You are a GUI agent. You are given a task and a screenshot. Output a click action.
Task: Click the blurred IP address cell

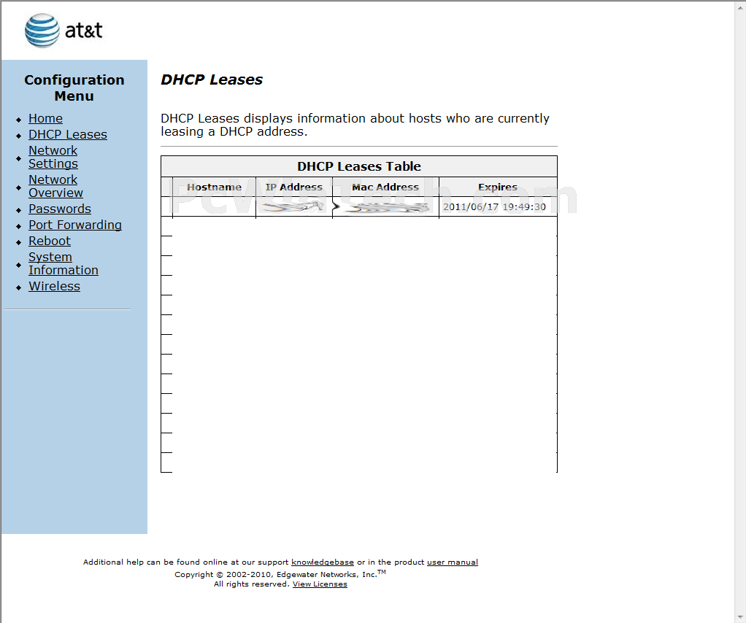point(294,207)
